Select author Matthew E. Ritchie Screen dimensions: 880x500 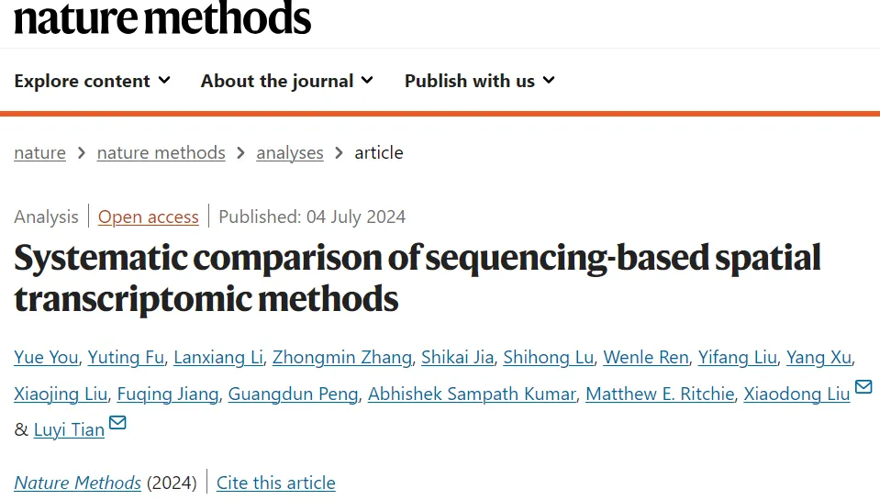point(660,394)
